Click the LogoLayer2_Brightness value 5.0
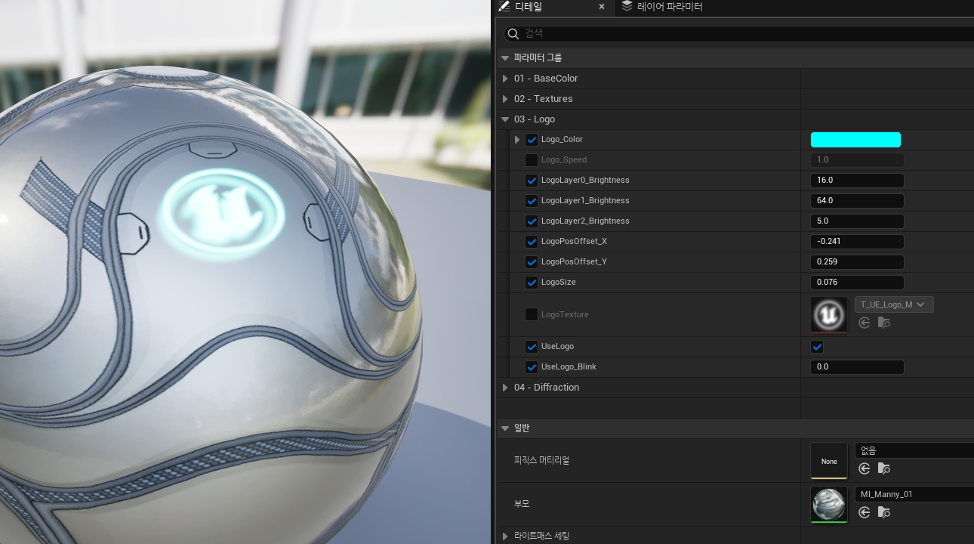Image resolution: width=974 pixels, height=544 pixels. coord(857,221)
